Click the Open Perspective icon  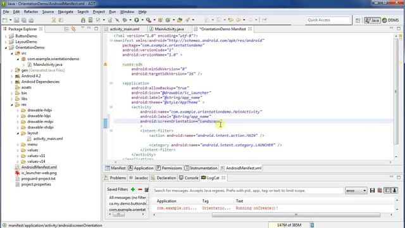click(x=358, y=20)
